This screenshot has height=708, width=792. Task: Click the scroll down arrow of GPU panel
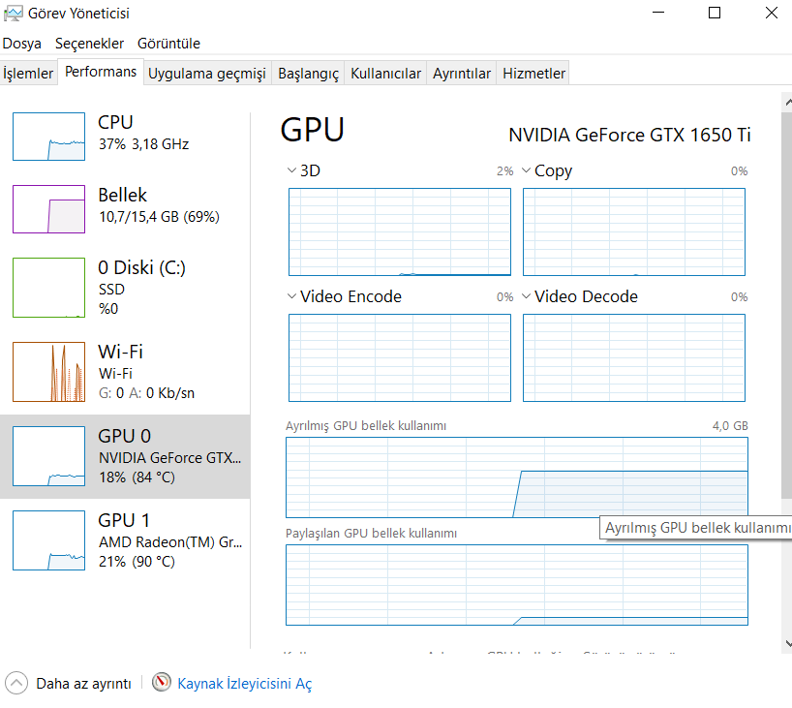tap(784, 641)
